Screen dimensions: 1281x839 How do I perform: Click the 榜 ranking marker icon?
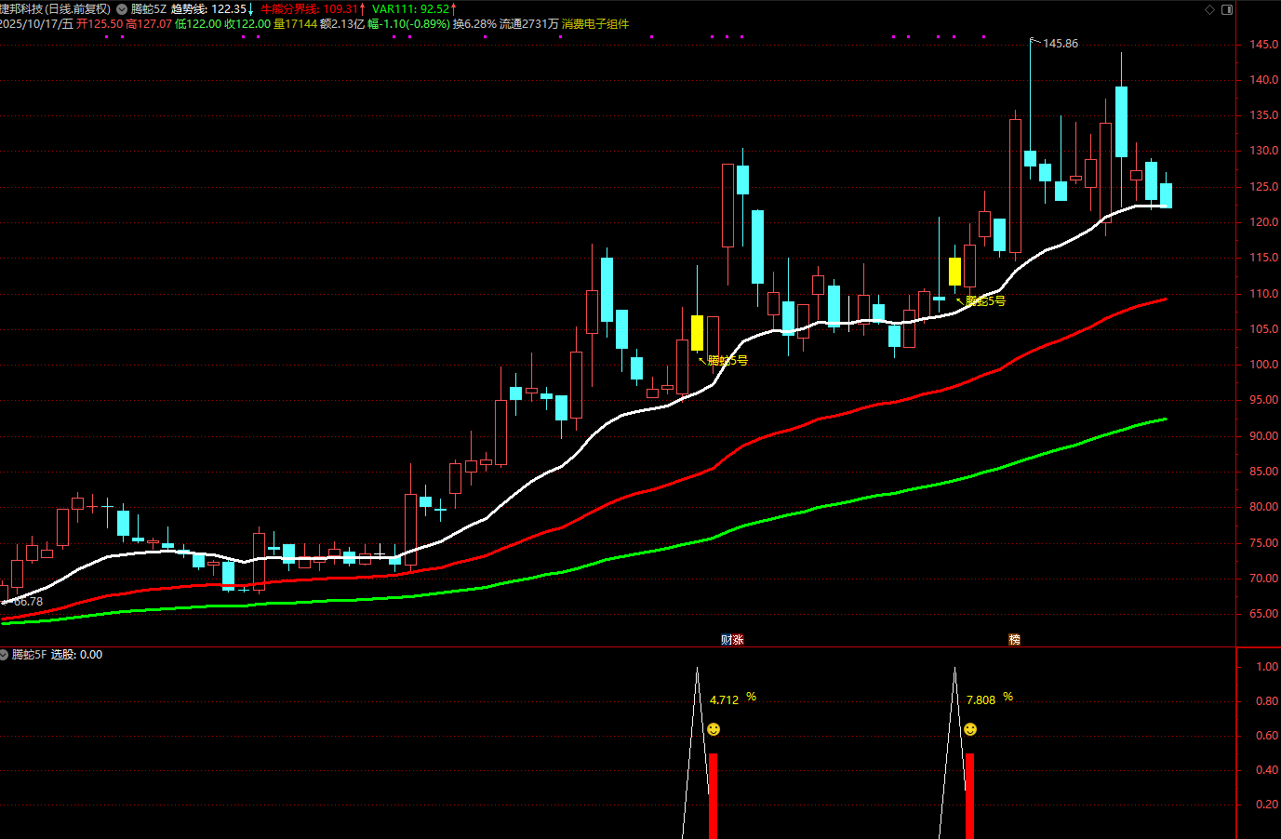point(1014,639)
